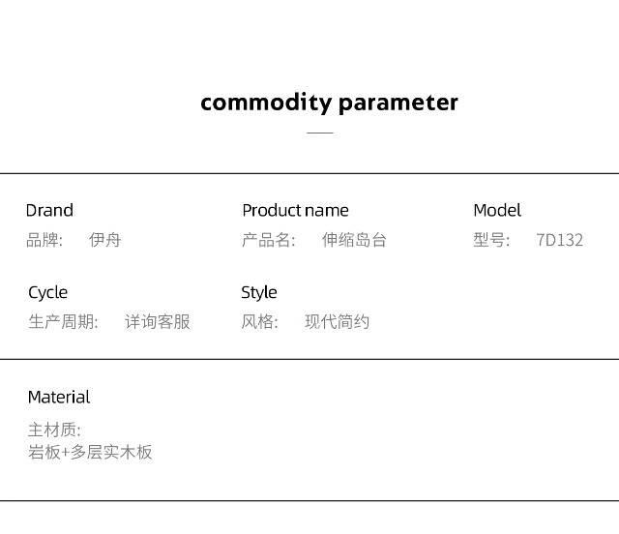Click the "主材质:" label text

click(54, 430)
